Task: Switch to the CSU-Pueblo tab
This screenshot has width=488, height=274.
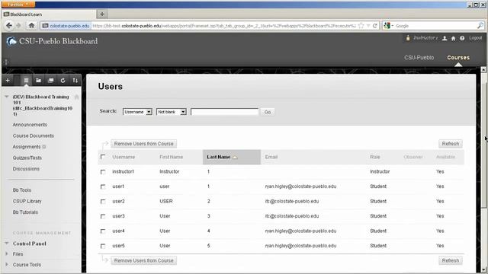Action: pos(419,58)
